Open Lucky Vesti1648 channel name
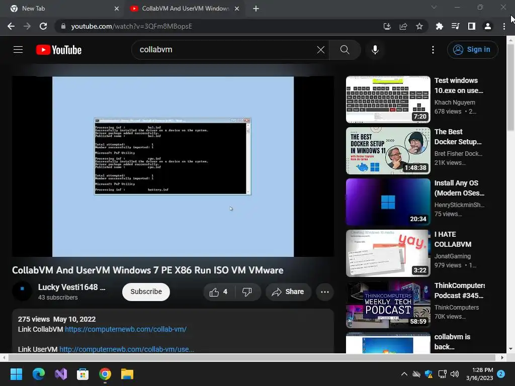515x386 pixels. [x=71, y=287]
